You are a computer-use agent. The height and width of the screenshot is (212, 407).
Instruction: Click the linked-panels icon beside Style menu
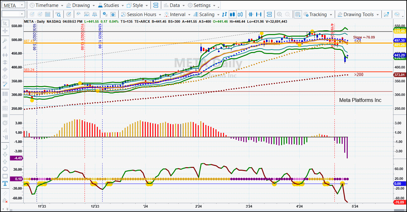[x=155, y=5]
